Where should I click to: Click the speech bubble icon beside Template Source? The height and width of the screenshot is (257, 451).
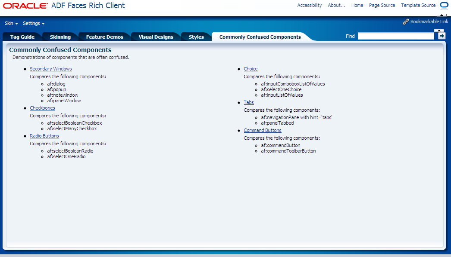point(444,5)
